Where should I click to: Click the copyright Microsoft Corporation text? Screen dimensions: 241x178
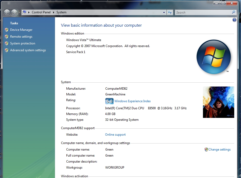[x=108, y=46]
